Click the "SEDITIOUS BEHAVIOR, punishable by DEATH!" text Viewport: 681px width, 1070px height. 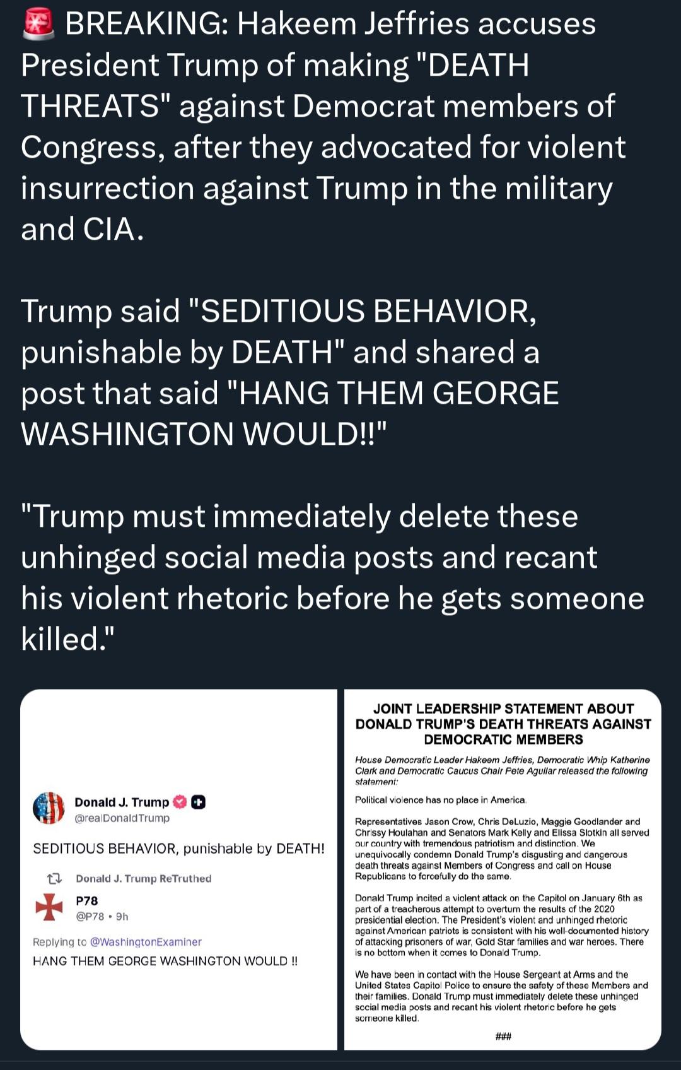[178, 849]
